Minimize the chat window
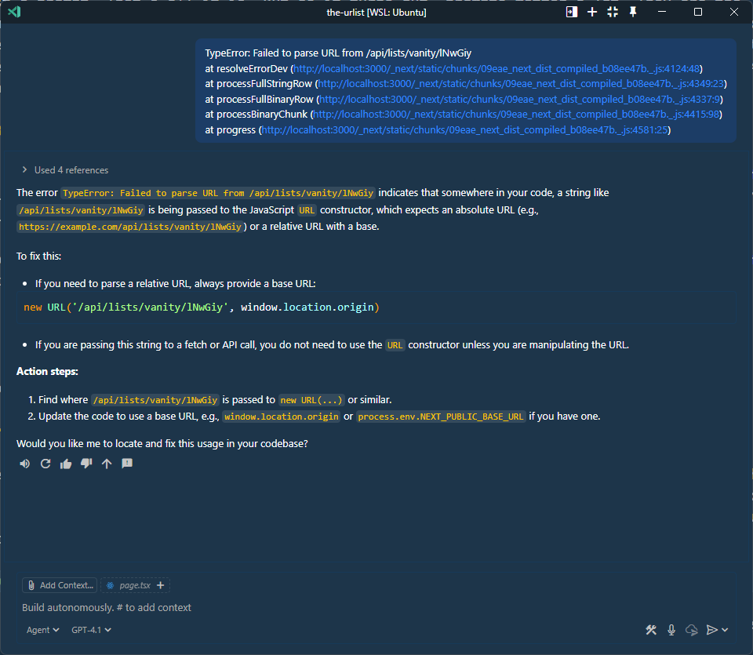 [662, 12]
